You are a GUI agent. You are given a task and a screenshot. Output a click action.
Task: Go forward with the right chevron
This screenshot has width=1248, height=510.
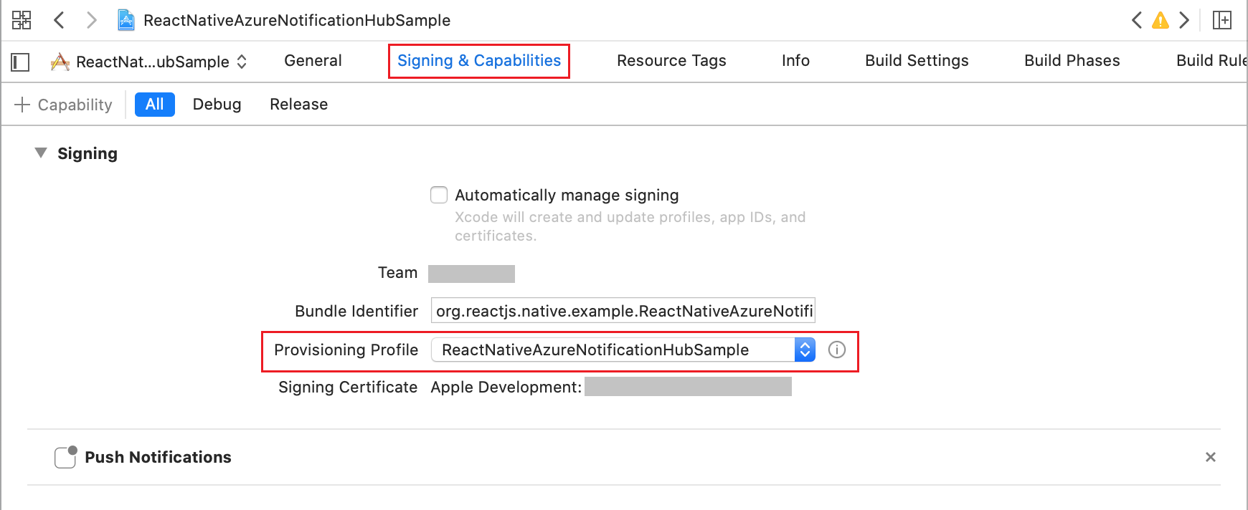[x=91, y=20]
